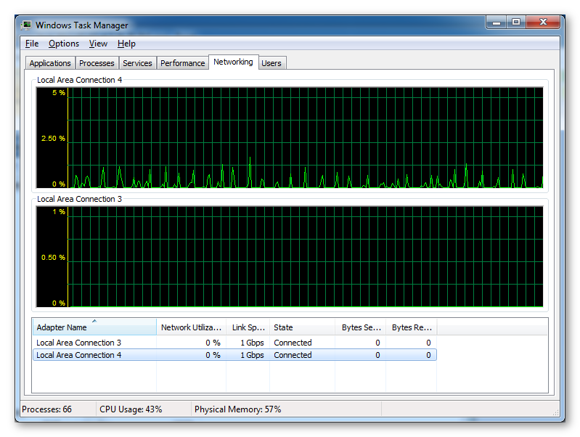The image size is (580, 437).
Task: Click the Task Manager title bar icon
Action: coord(26,25)
